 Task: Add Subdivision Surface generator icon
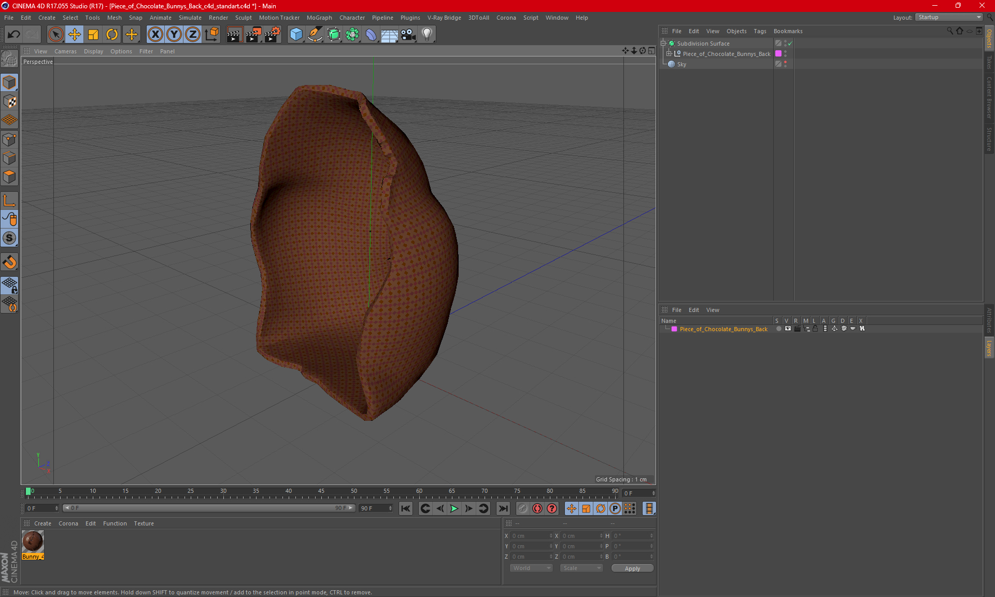(334, 35)
